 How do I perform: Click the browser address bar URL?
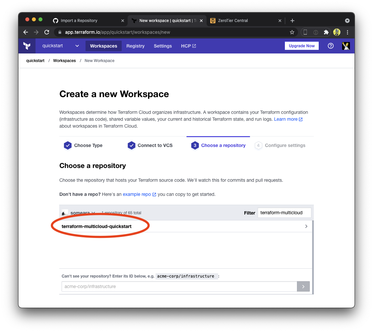tap(117, 32)
